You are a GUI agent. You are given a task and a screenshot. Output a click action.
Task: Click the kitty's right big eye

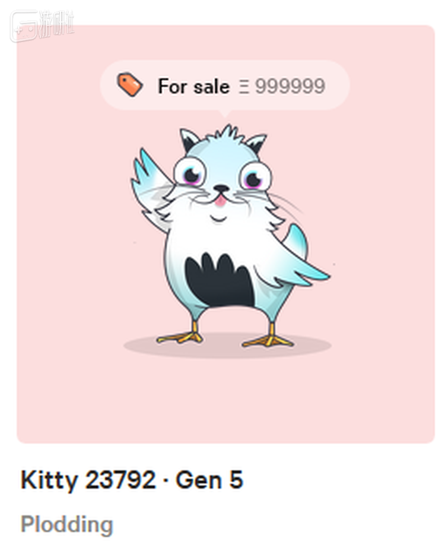pyautogui.click(x=255, y=176)
